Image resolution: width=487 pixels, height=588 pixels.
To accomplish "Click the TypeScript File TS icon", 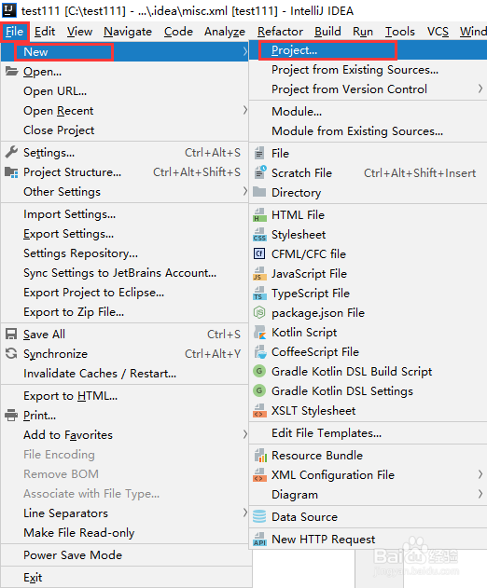I will point(259,293).
